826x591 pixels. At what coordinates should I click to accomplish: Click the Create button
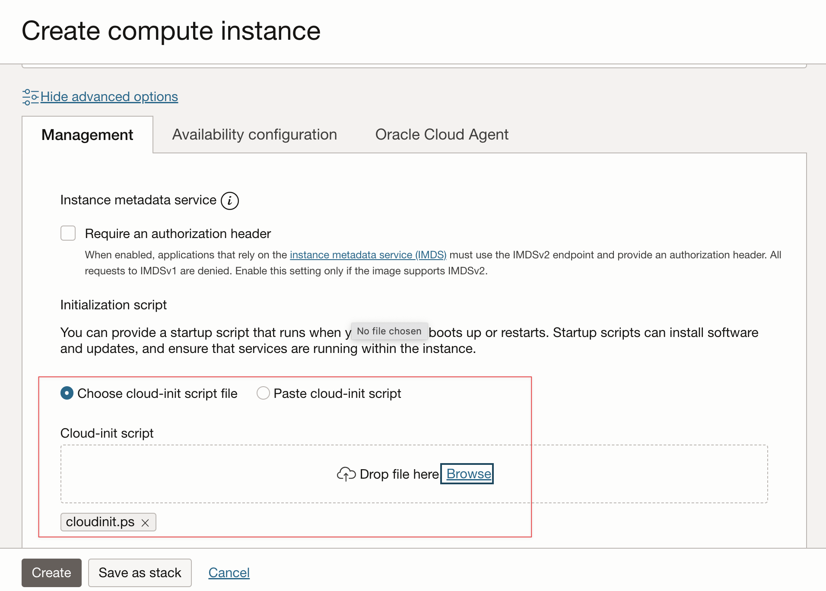click(x=51, y=572)
